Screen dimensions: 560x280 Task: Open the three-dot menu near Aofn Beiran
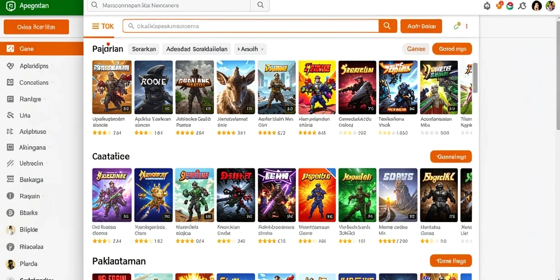point(467,26)
